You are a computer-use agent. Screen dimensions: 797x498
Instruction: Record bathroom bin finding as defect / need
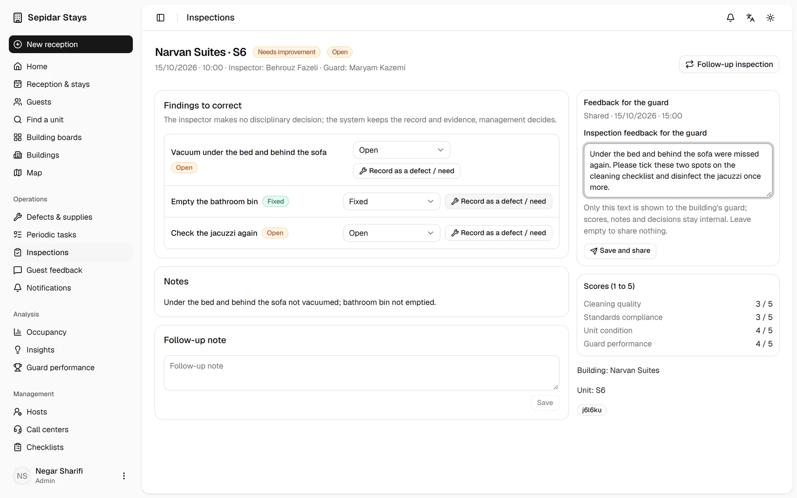point(498,201)
